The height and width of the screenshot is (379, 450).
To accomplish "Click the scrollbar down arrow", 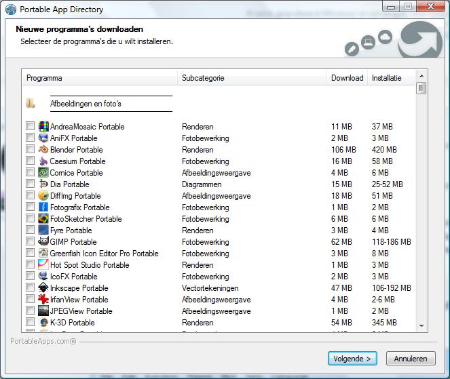I will point(421,325).
